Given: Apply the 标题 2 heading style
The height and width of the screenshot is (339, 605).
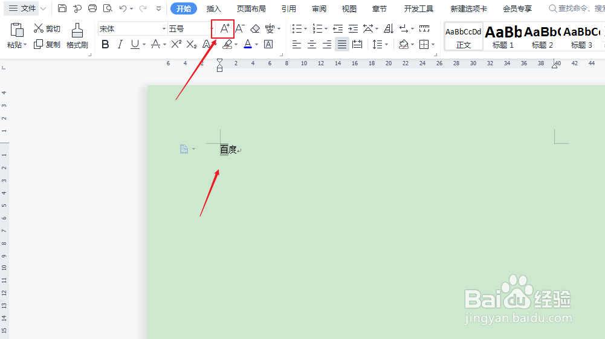Looking at the screenshot, I should 542,36.
